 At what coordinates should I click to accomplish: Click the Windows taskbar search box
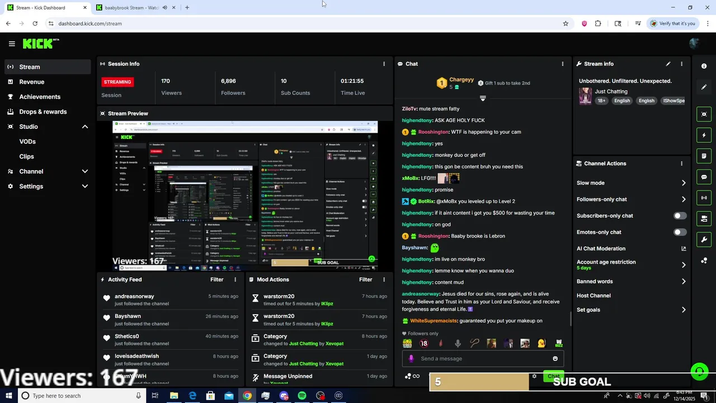(x=82, y=396)
